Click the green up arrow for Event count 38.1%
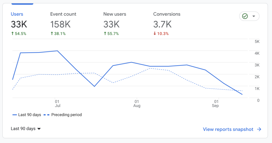This screenshot has height=143, width=272. 52,34
